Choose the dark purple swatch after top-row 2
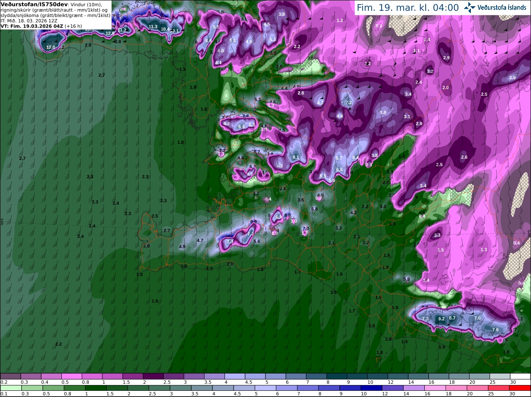 click(153, 376)
